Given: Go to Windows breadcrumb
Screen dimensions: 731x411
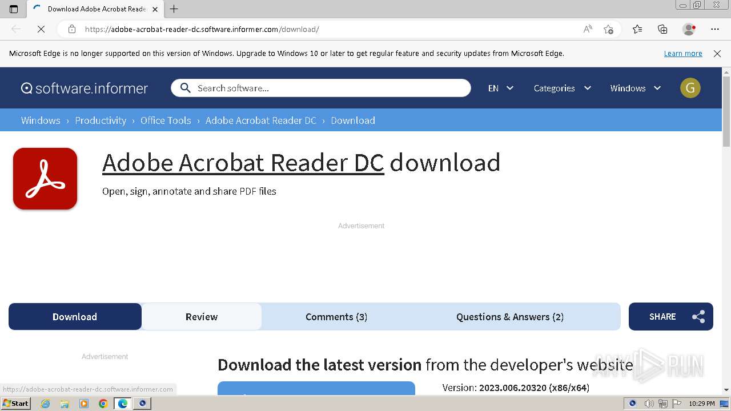Looking at the screenshot, I should [41, 120].
